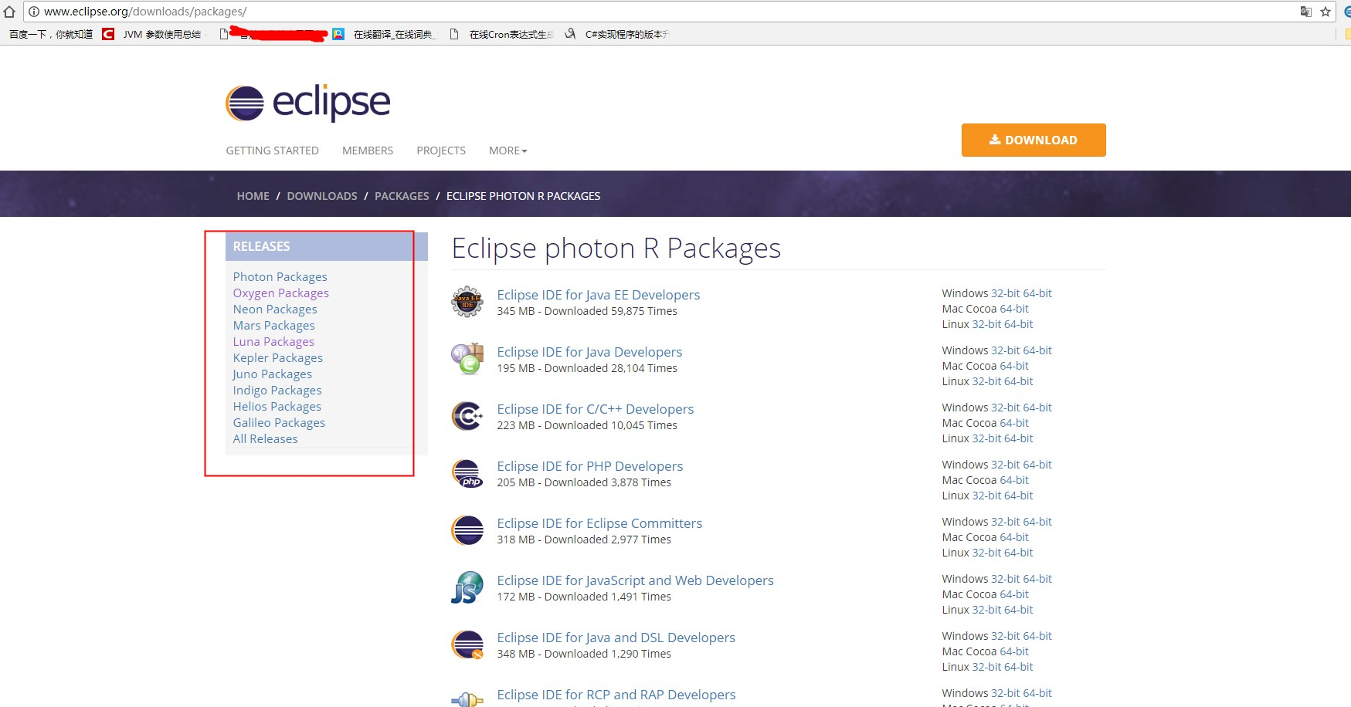Open Eclipse IDE for RCP and RAP Developers

coord(616,695)
